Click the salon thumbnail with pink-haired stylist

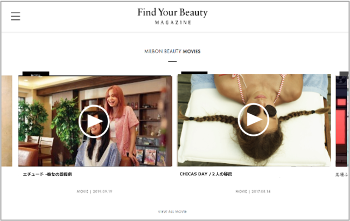coord(95,121)
